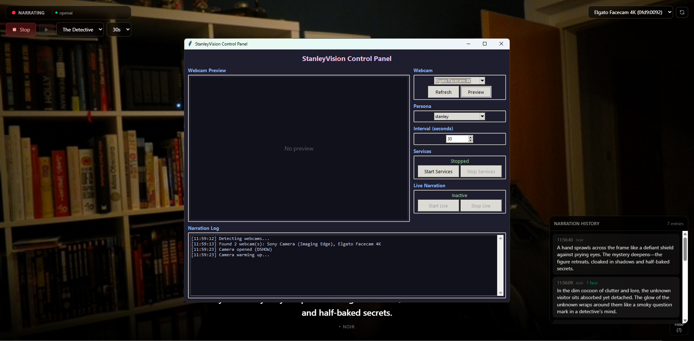
Task: Close the StanleyVision Control Panel window
Action: click(x=501, y=44)
